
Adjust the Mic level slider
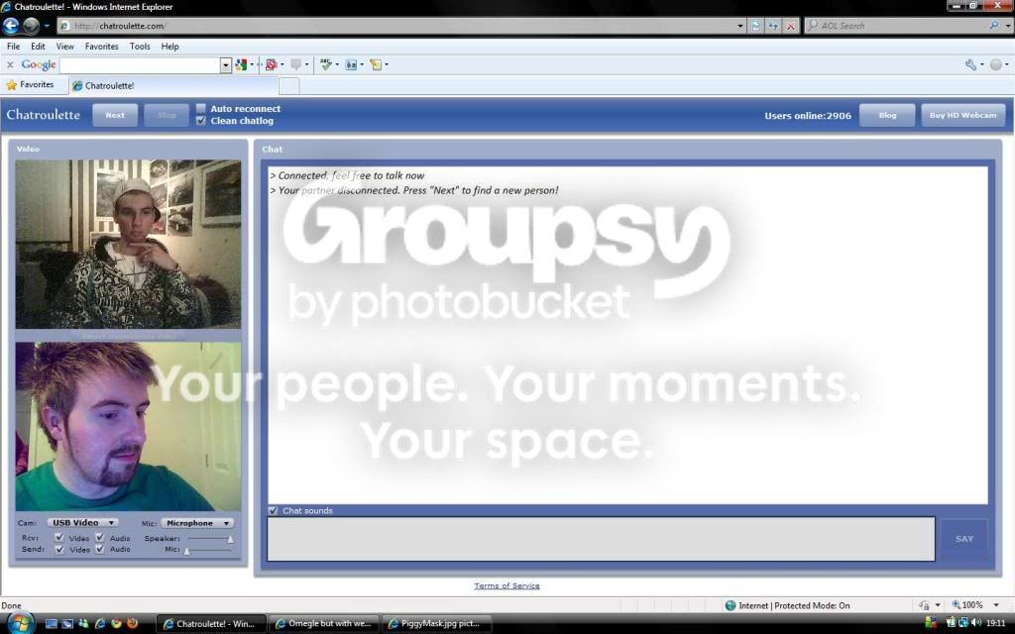click(x=209, y=550)
